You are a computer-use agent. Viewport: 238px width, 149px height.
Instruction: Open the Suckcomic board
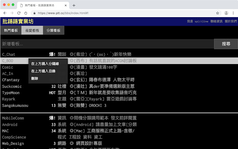click(12, 86)
